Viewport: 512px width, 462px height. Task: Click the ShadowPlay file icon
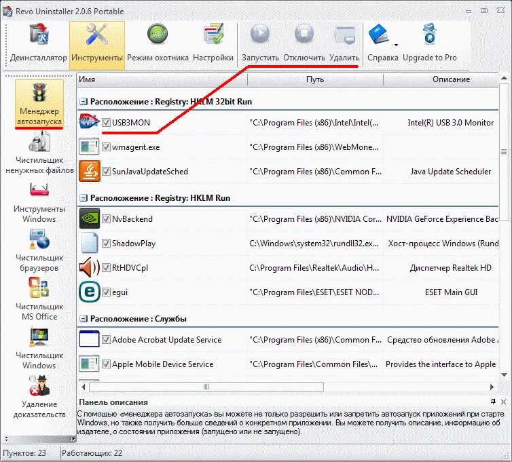click(89, 243)
